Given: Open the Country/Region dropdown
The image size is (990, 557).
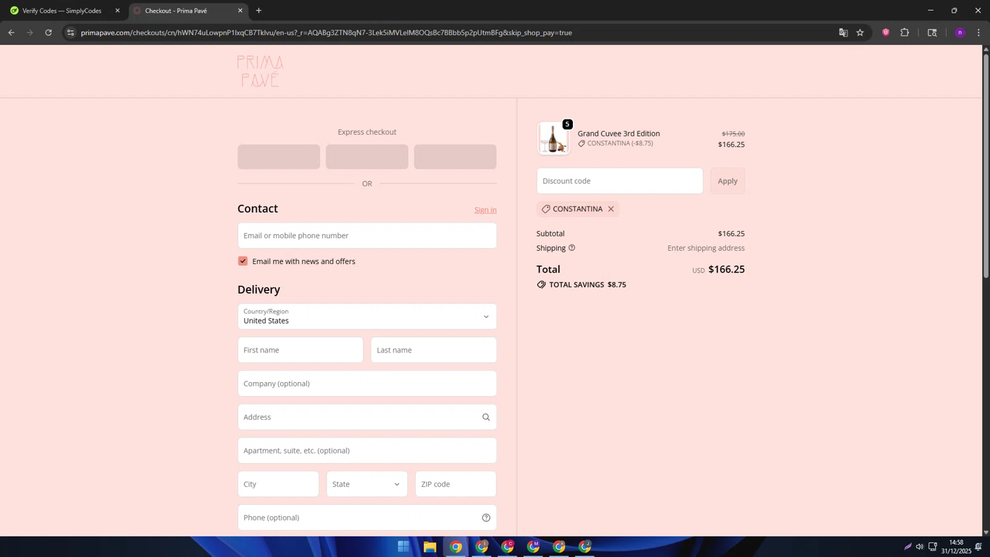Looking at the screenshot, I should coord(367,317).
